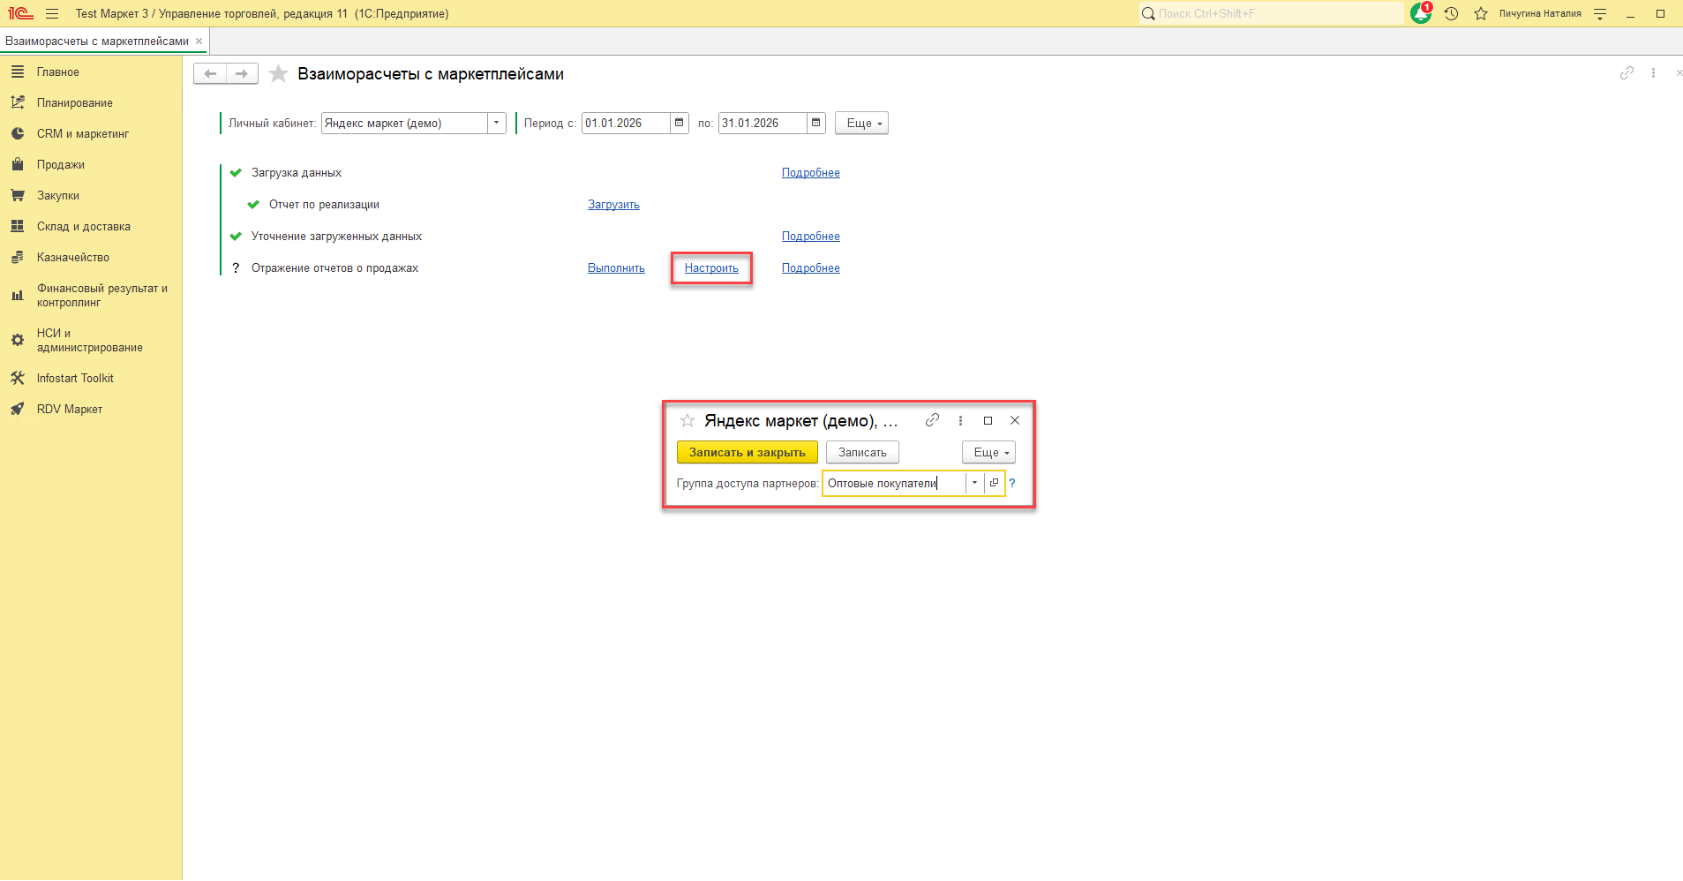
Task: Go to Склад и доставка section
Action: [83, 226]
